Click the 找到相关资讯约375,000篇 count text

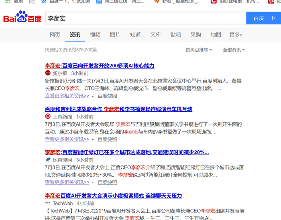[x=71, y=50]
